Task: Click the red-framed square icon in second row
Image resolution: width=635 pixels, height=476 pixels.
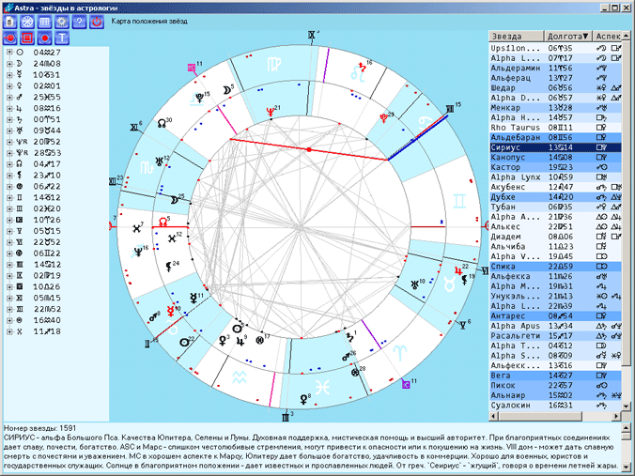Action: 29,38
